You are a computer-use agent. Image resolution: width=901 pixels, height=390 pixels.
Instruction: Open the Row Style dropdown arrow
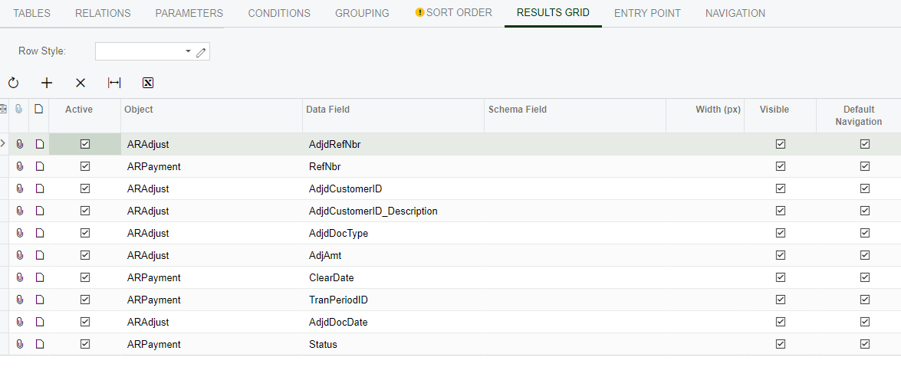[x=188, y=51]
